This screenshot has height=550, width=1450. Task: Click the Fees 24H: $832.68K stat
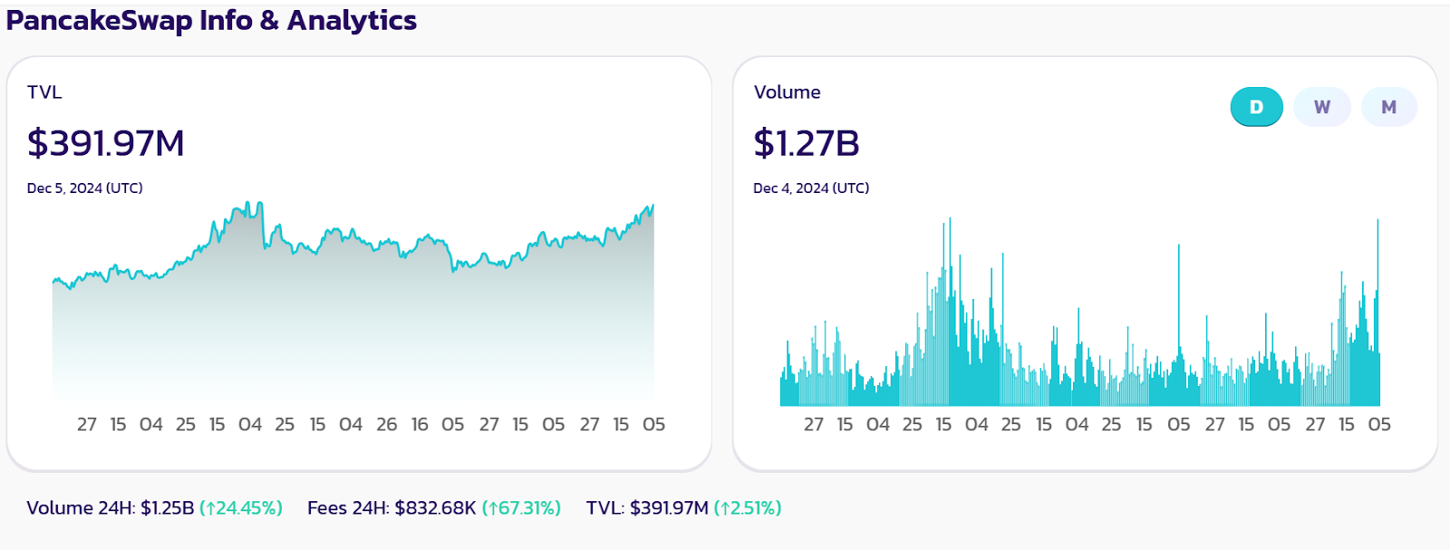coord(391,507)
